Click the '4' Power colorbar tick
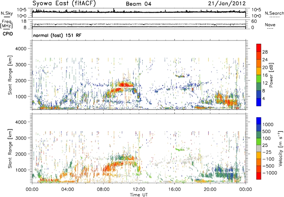Screen dimensions: 284x197 [x=263, y=98]
